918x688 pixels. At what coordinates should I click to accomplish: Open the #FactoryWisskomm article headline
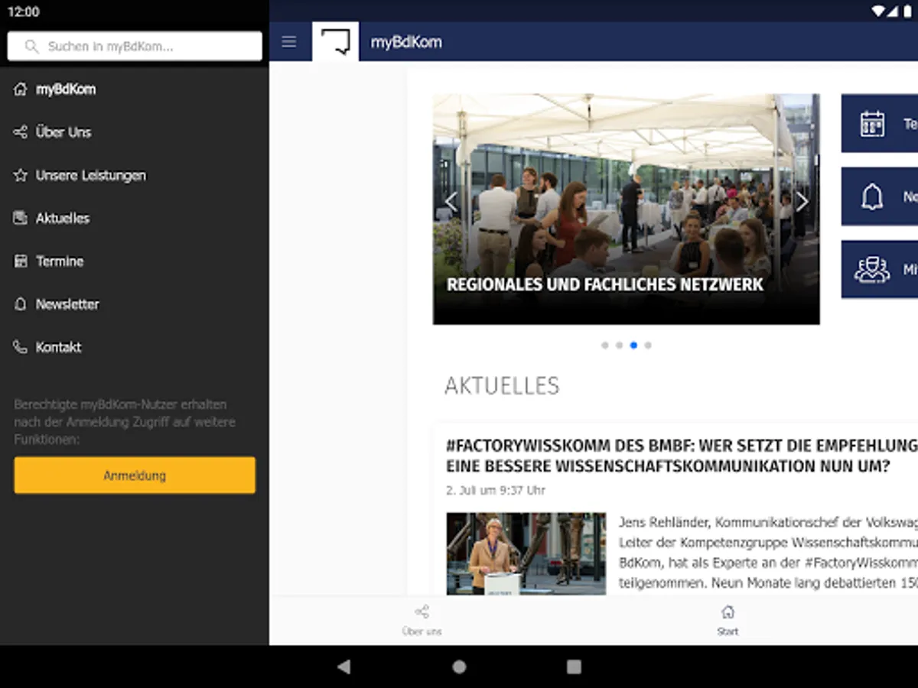(x=682, y=456)
